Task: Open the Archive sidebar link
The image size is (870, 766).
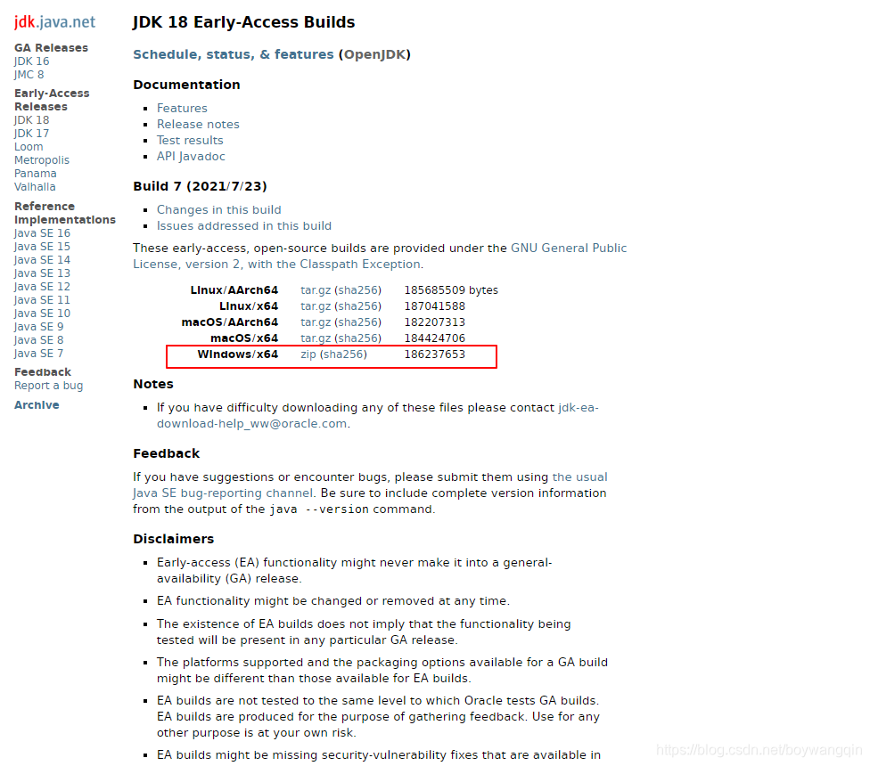Action: (x=37, y=404)
